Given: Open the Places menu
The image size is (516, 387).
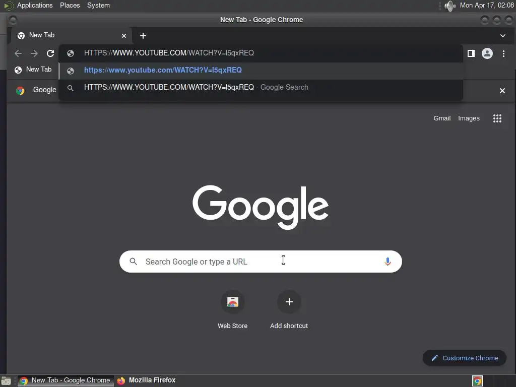Looking at the screenshot, I should pos(70,5).
